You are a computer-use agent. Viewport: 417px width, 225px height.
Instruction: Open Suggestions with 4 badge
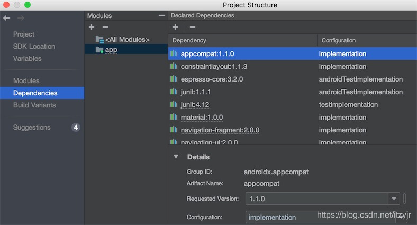tap(32, 127)
